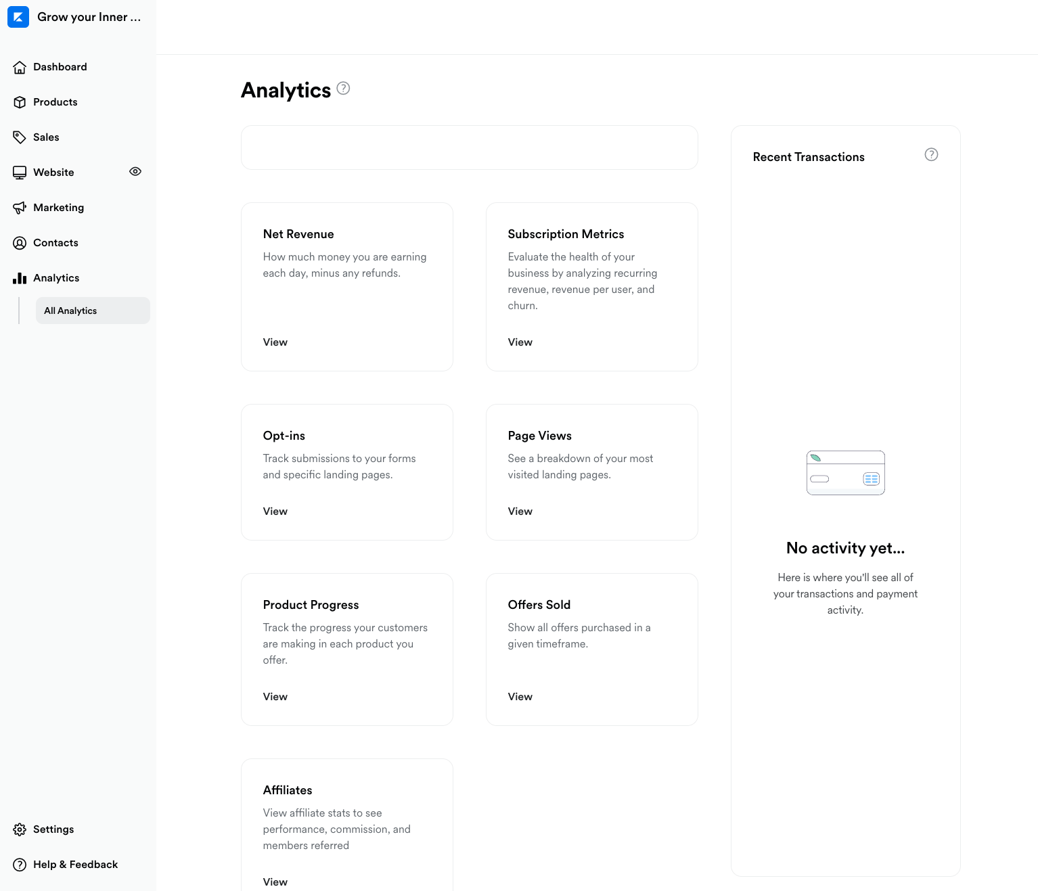
Task: Click the credit card illustration
Action: (846, 473)
